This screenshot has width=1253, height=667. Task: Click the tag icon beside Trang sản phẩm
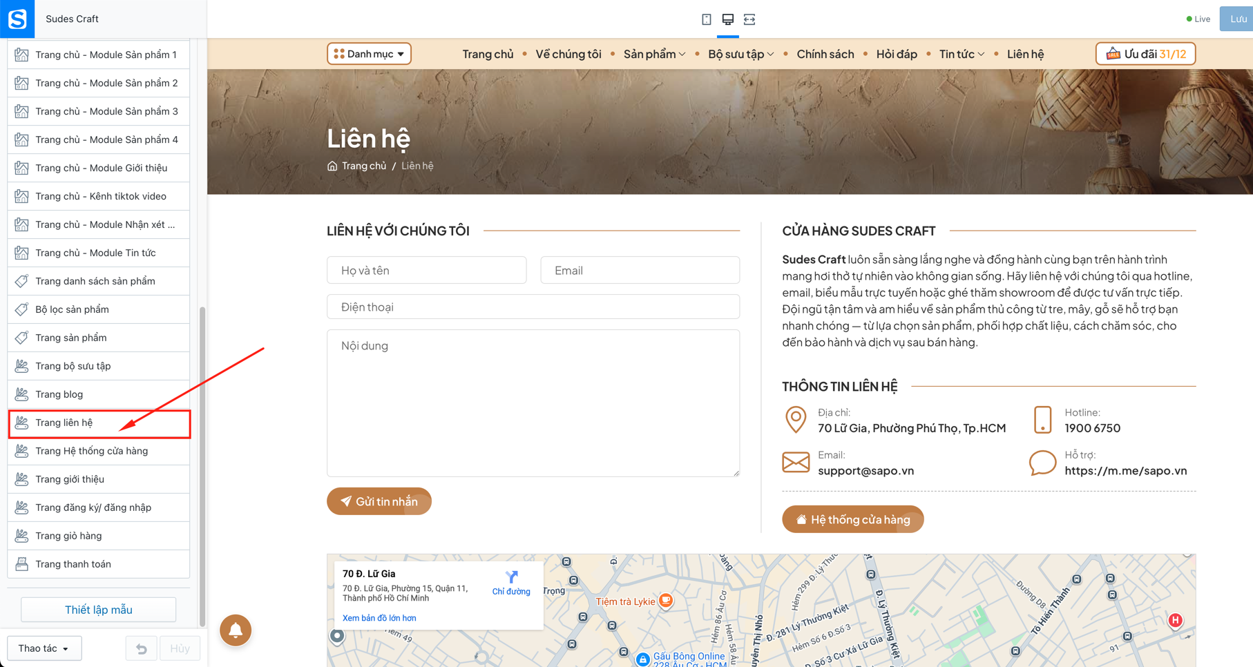(22, 338)
